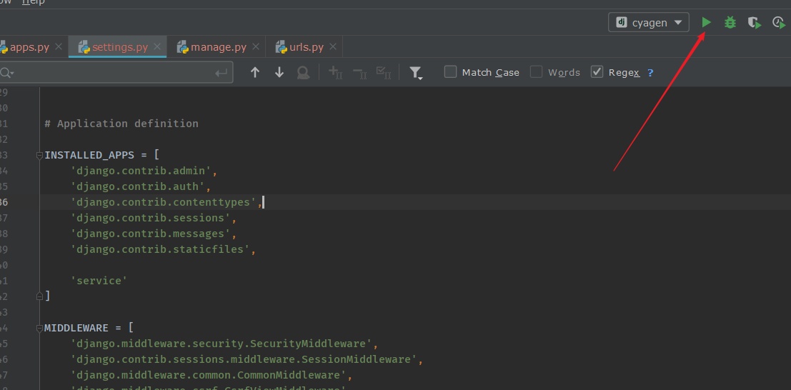Screen dimensions: 791x390
Task: Go to next search occurrence arrow
Action: pyautogui.click(x=279, y=73)
